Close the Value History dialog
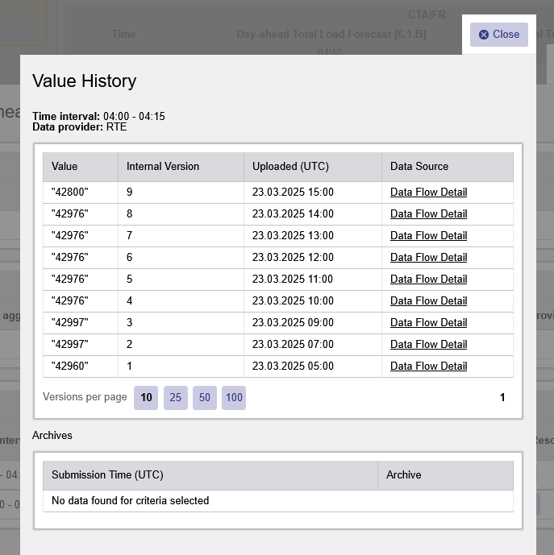554x555 pixels. click(498, 35)
